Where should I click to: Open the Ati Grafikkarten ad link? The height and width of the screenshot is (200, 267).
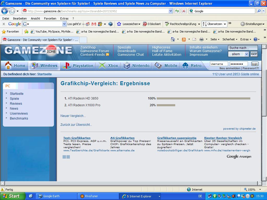122,138
